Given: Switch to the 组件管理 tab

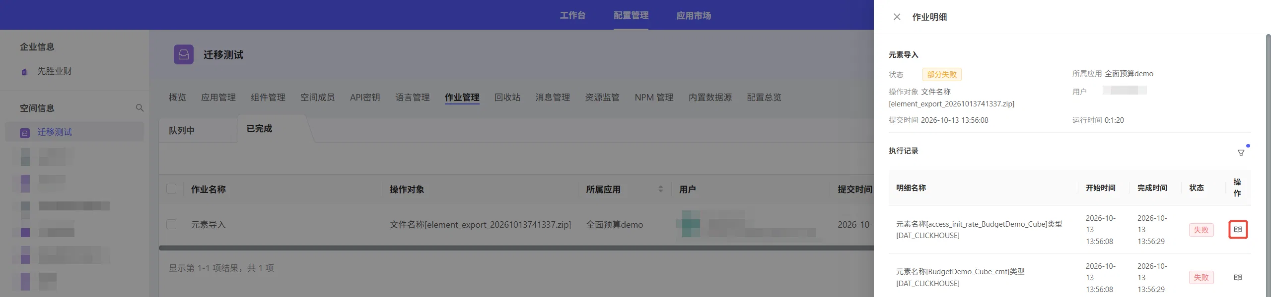Looking at the screenshot, I should pyautogui.click(x=268, y=98).
